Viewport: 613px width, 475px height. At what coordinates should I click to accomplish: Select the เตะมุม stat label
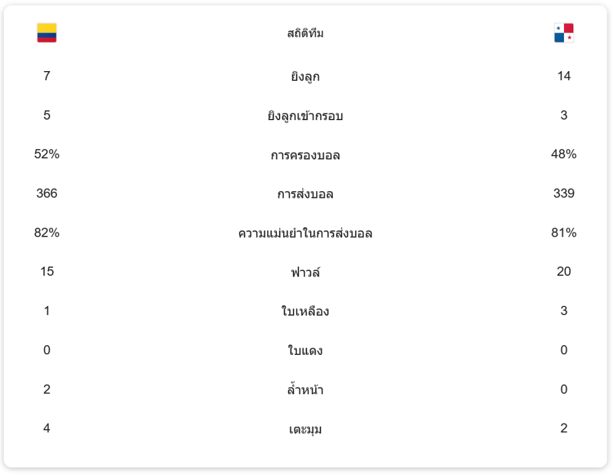coord(305,429)
